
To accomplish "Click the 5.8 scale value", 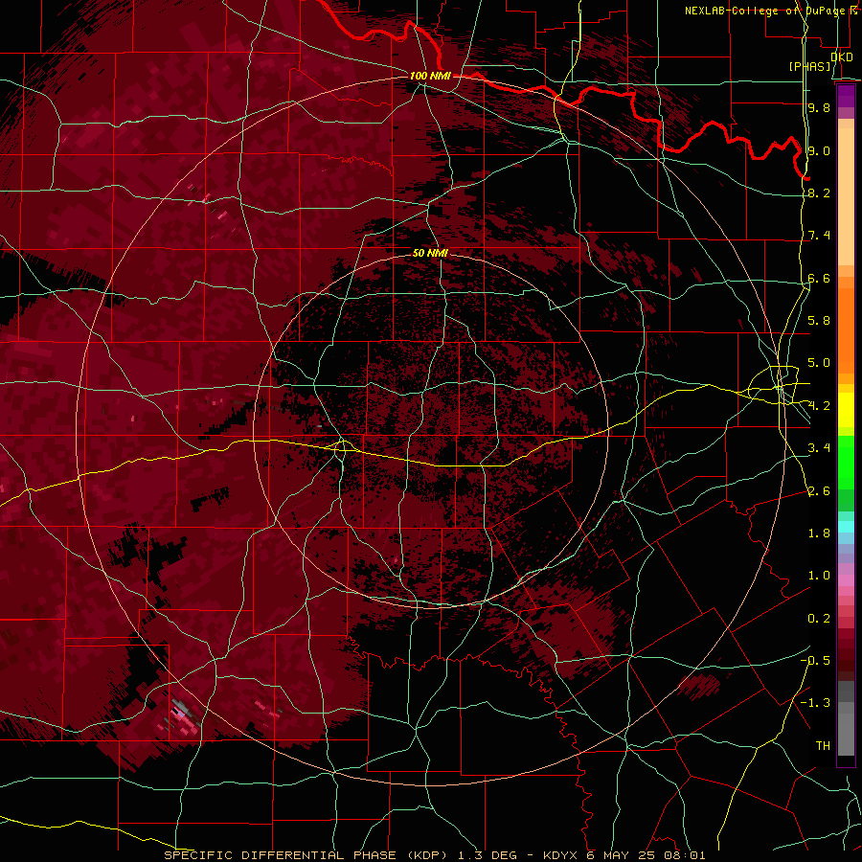I will (x=819, y=321).
